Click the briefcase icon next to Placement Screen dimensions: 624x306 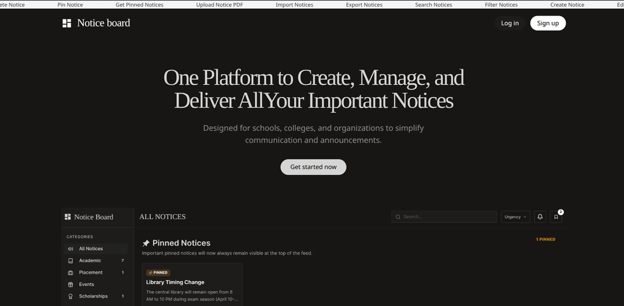[70, 273]
